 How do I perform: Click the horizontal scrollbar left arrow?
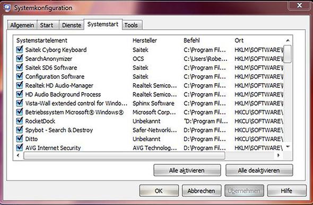tap(18, 155)
